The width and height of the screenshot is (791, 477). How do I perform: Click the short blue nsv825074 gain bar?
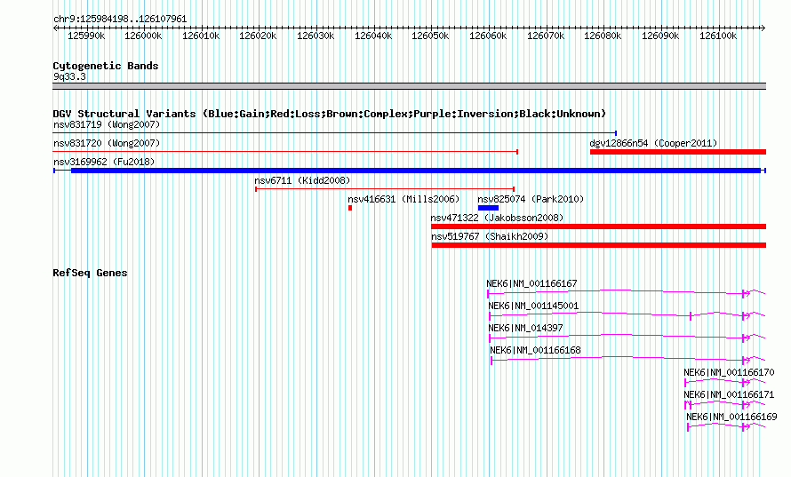488,208
